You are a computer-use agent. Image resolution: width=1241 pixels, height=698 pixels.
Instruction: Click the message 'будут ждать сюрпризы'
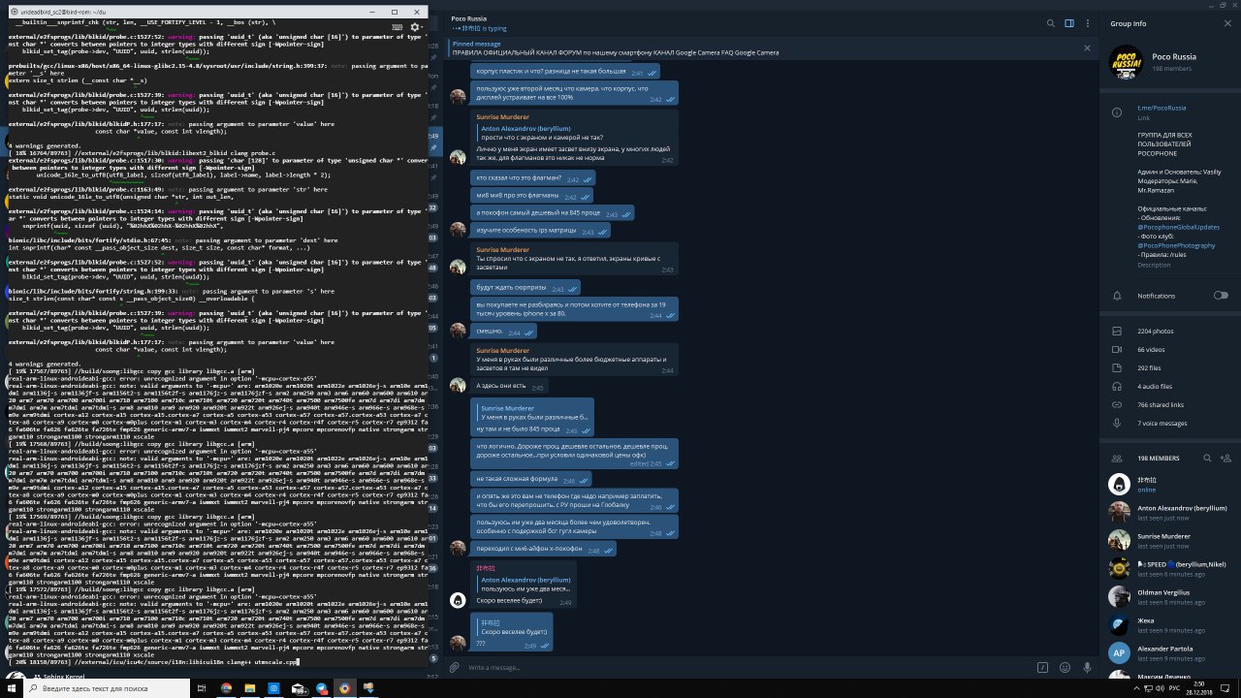point(525,288)
